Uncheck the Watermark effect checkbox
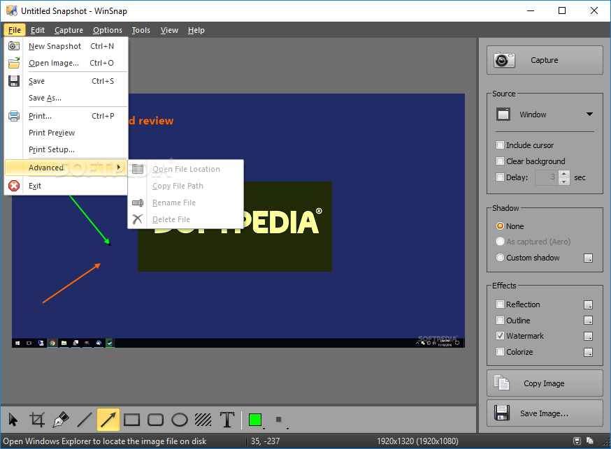 click(500, 336)
